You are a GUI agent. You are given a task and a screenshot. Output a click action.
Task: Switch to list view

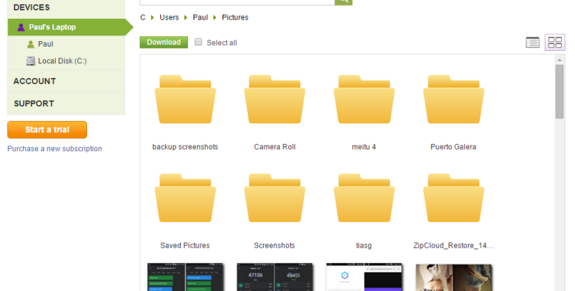(x=533, y=42)
